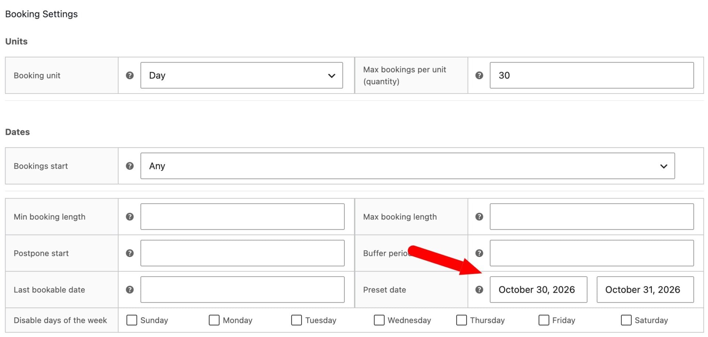Open the October 31, 2026 preset date field

[x=645, y=289]
